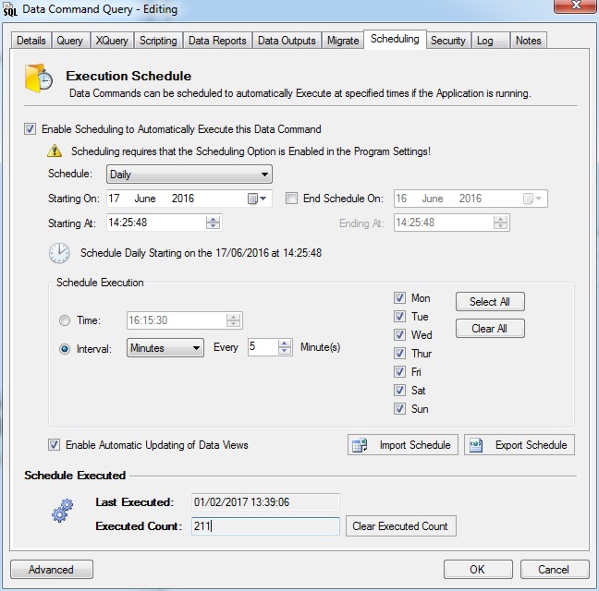Uncheck the Sun day checkbox

click(x=399, y=409)
